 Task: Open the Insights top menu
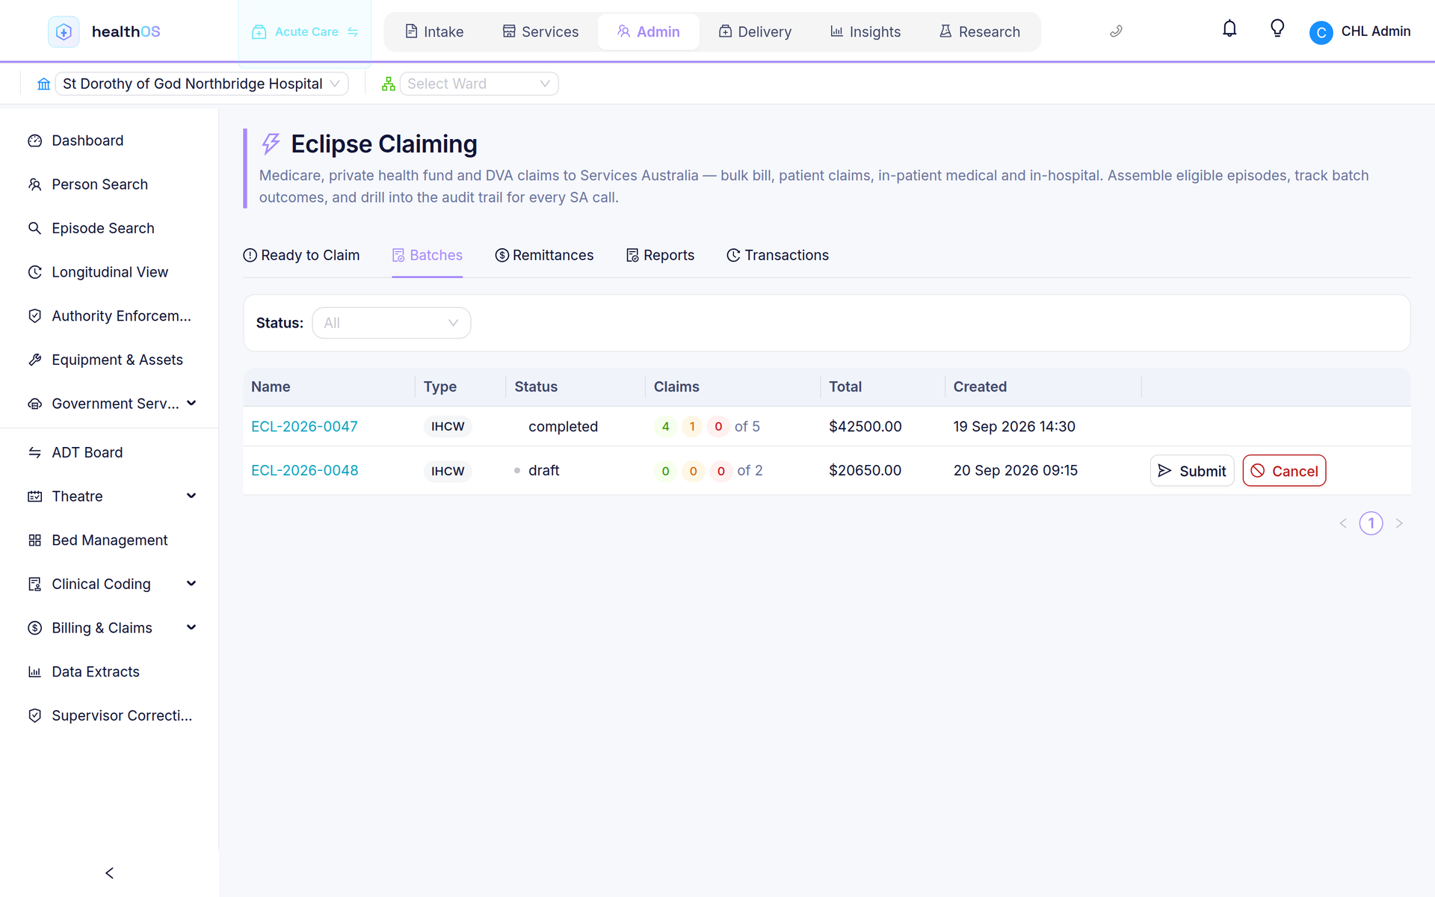click(865, 31)
